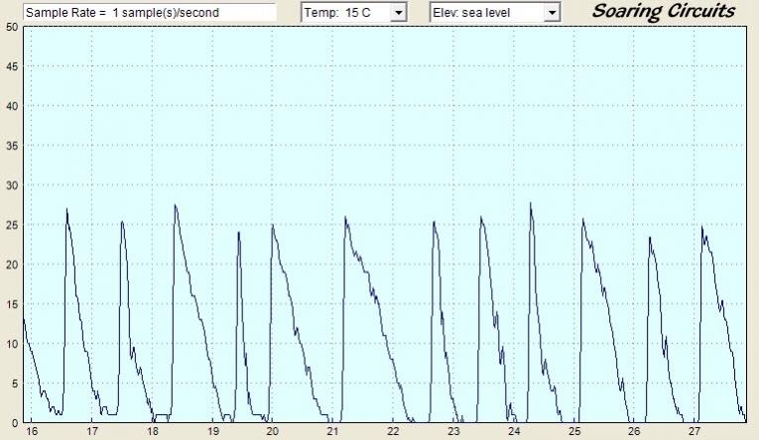
Task: Click the x-axis label 26
Action: (x=634, y=431)
